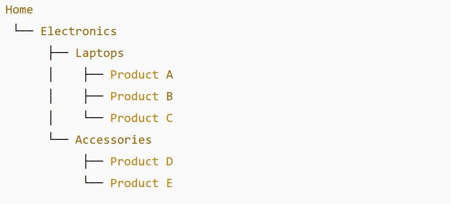Click the branch connector before Electronics
451x204 pixels.
[23, 30]
